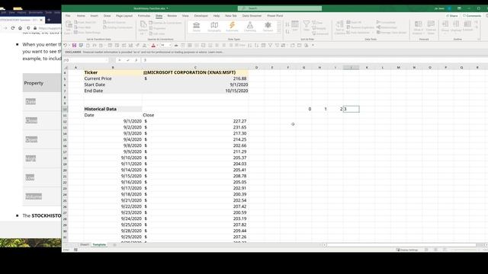488x274 pixels.
Task: Select the close price 227.27 cell
Action: tap(195, 121)
